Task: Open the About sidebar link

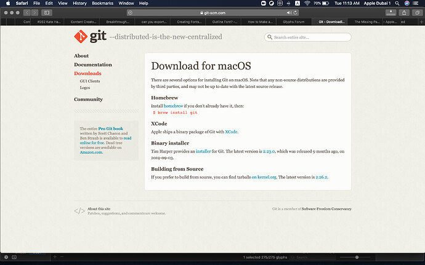Action: pos(81,56)
